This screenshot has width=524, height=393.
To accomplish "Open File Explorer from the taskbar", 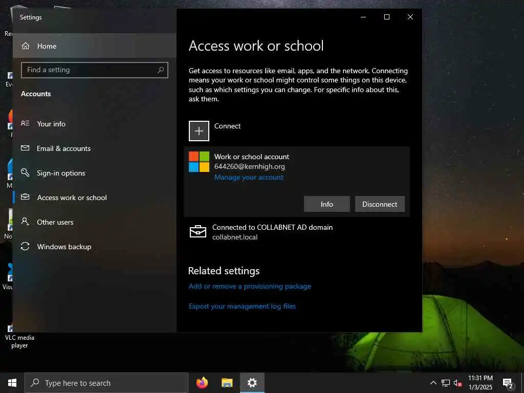I will click(x=227, y=383).
